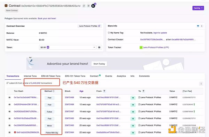Copy the contract address icon
Viewport: 209px width, 137px height.
pyautogui.click(x=84, y=6)
